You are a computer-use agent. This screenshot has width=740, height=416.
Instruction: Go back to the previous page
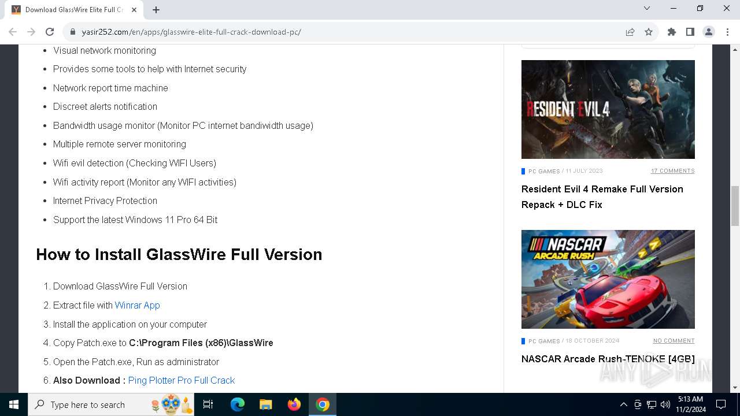pos(13,32)
